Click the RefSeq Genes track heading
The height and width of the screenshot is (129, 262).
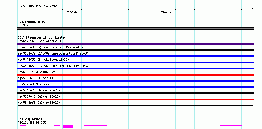[30, 119]
